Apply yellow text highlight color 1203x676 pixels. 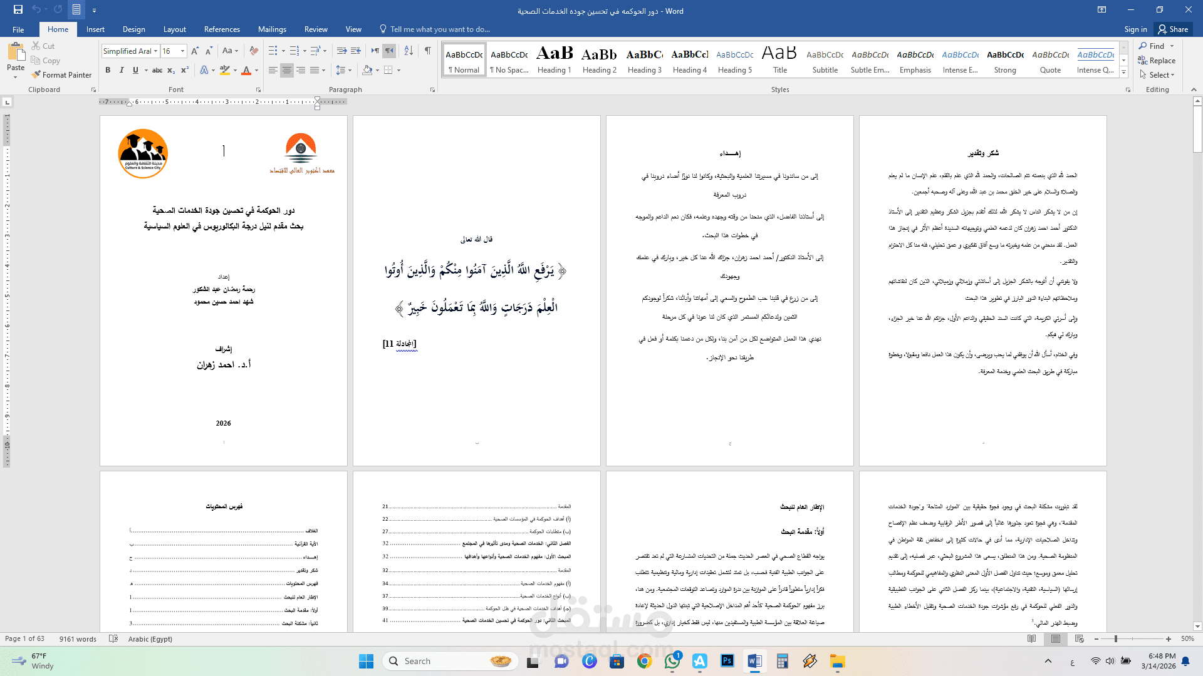click(225, 70)
